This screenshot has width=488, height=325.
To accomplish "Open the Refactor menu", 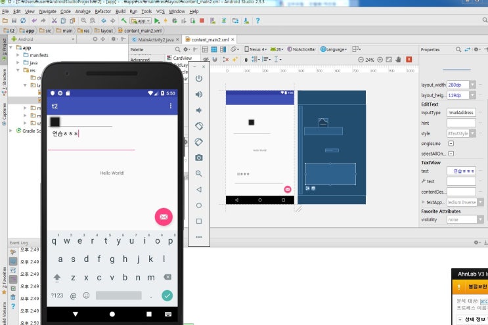I will [102, 12].
